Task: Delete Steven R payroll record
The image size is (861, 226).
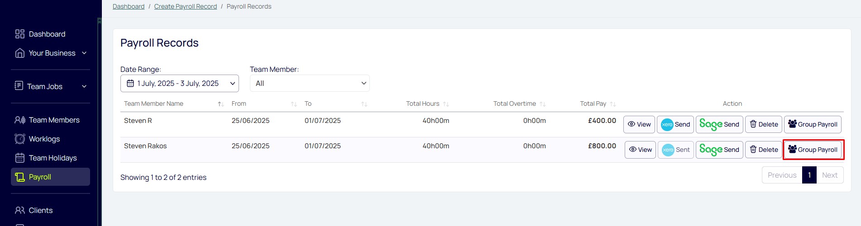Action: click(x=763, y=124)
